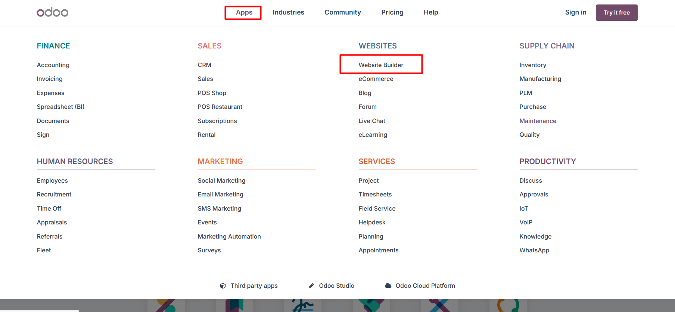Screen dimensions: 675x312
Task: Open Field Service link
Action: [377, 208]
